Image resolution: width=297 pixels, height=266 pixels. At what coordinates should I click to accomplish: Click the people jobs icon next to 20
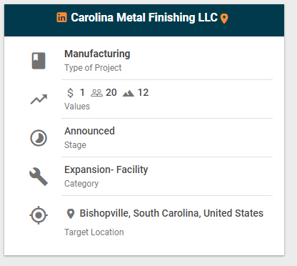tap(96, 93)
